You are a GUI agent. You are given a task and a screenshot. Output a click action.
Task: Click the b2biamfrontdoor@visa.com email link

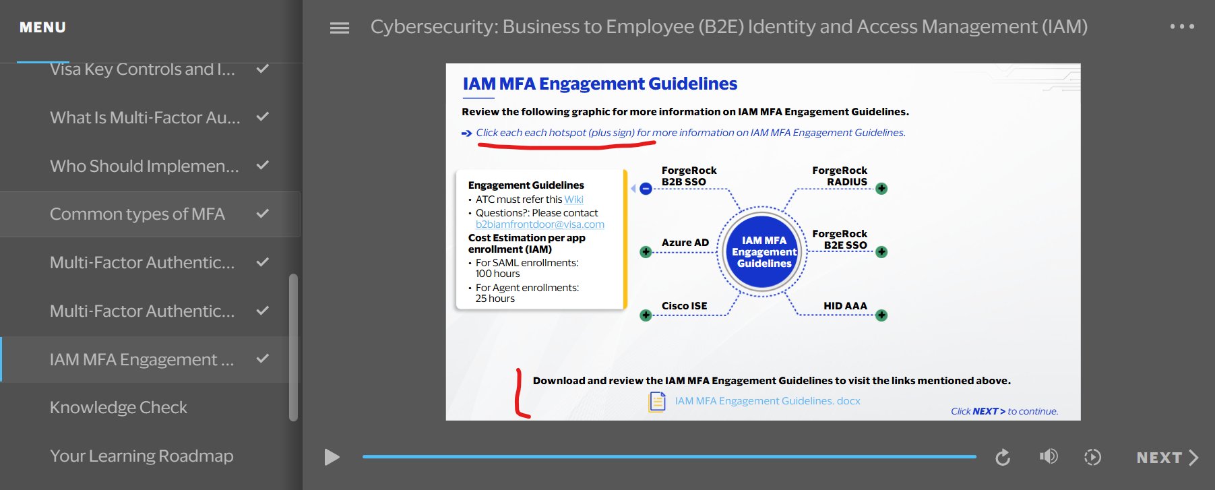(540, 224)
